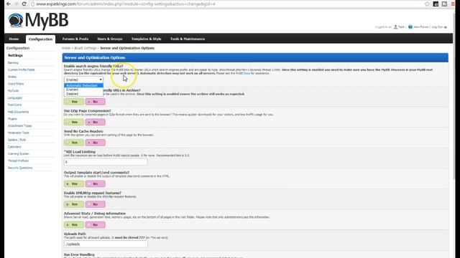Open Spiders / Bots in the sidebar
Image resolution: width=460 pixels, height=258 pixels.
[x=17, y=140]
